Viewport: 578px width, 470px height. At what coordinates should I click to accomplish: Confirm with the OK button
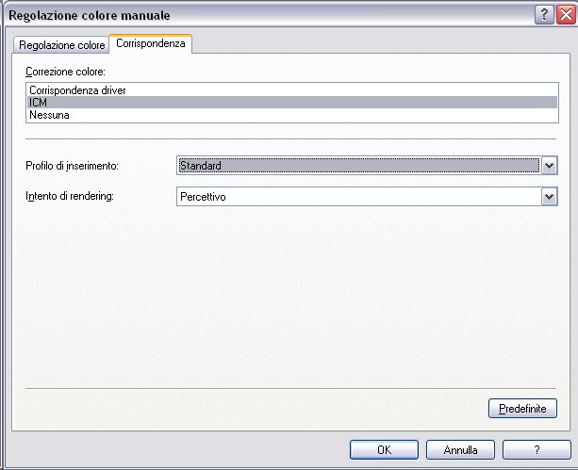coord(384,449)
